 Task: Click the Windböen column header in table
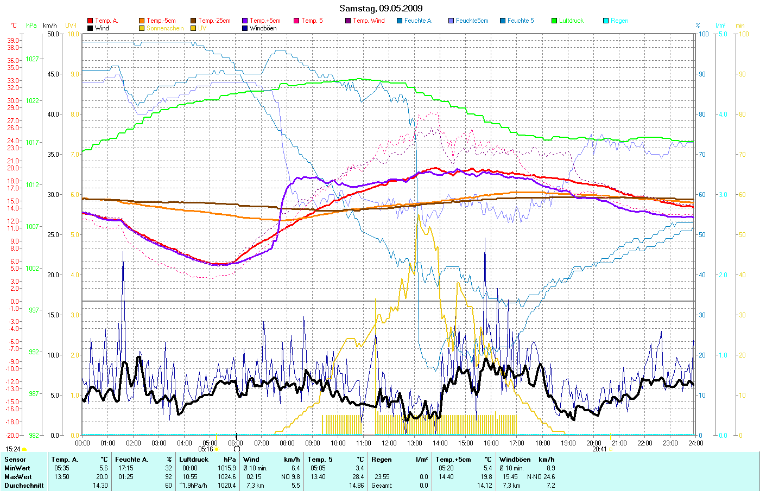click(x=515, y=460)
